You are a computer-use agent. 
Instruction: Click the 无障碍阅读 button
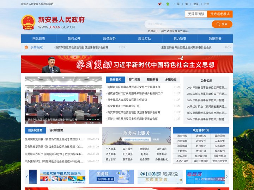pyautogui.click(x=196, y=14)
